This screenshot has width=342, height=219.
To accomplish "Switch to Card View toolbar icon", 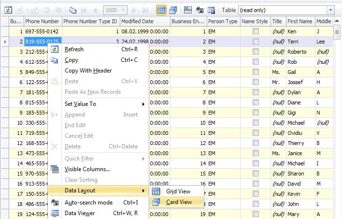I will (173, 10).
